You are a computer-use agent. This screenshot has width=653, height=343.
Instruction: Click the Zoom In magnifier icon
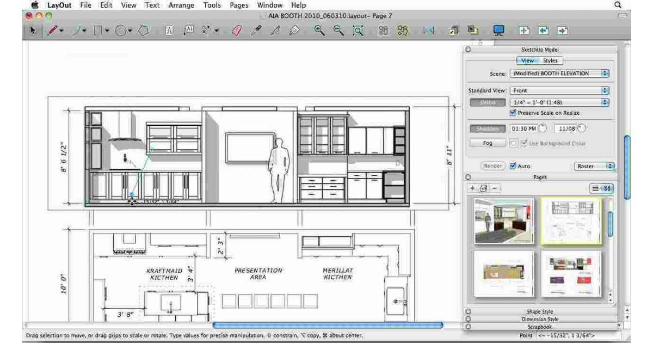click(x=317, y=31)
